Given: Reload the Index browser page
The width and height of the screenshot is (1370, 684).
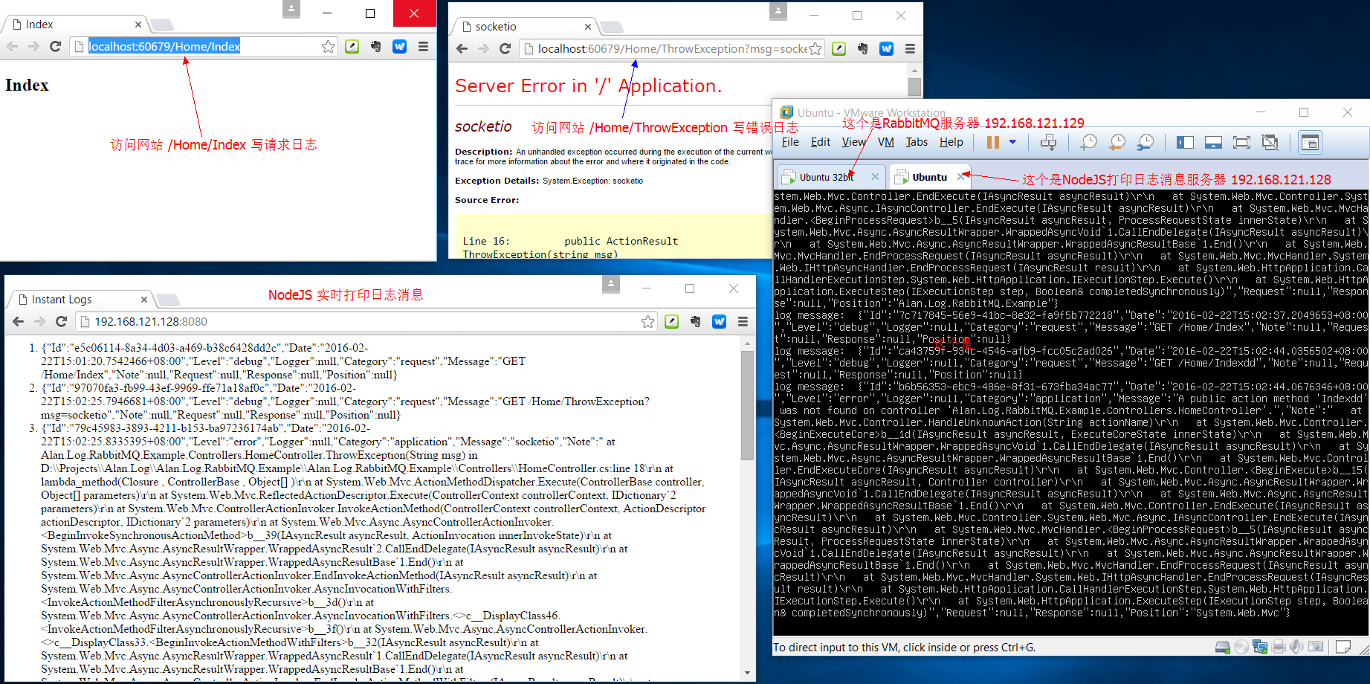Looking at the screenshot, I should [x=55, y=46].
